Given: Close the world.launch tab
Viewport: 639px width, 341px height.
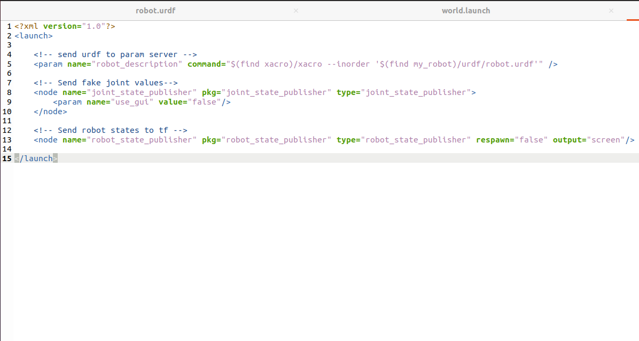Looking at the screenshot, I should tap(611, 11).
